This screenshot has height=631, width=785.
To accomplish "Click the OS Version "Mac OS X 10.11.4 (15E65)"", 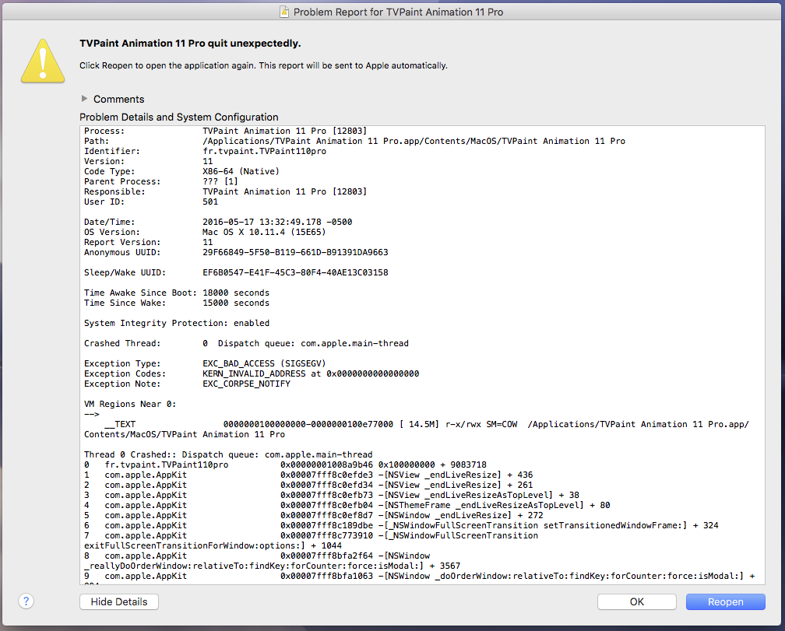I will pos(264,232).
